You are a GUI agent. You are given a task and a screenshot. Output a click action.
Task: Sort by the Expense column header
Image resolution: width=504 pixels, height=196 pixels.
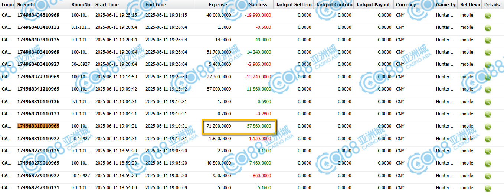217,5
